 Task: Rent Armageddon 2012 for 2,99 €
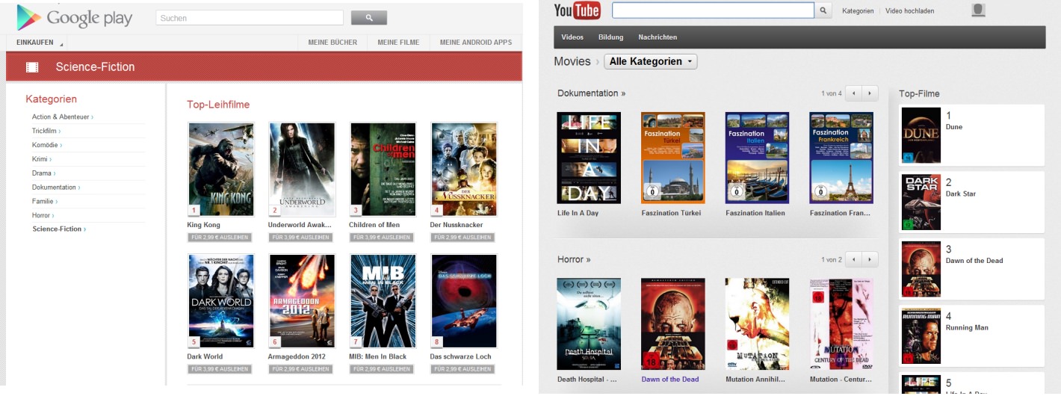pos(300,369)
